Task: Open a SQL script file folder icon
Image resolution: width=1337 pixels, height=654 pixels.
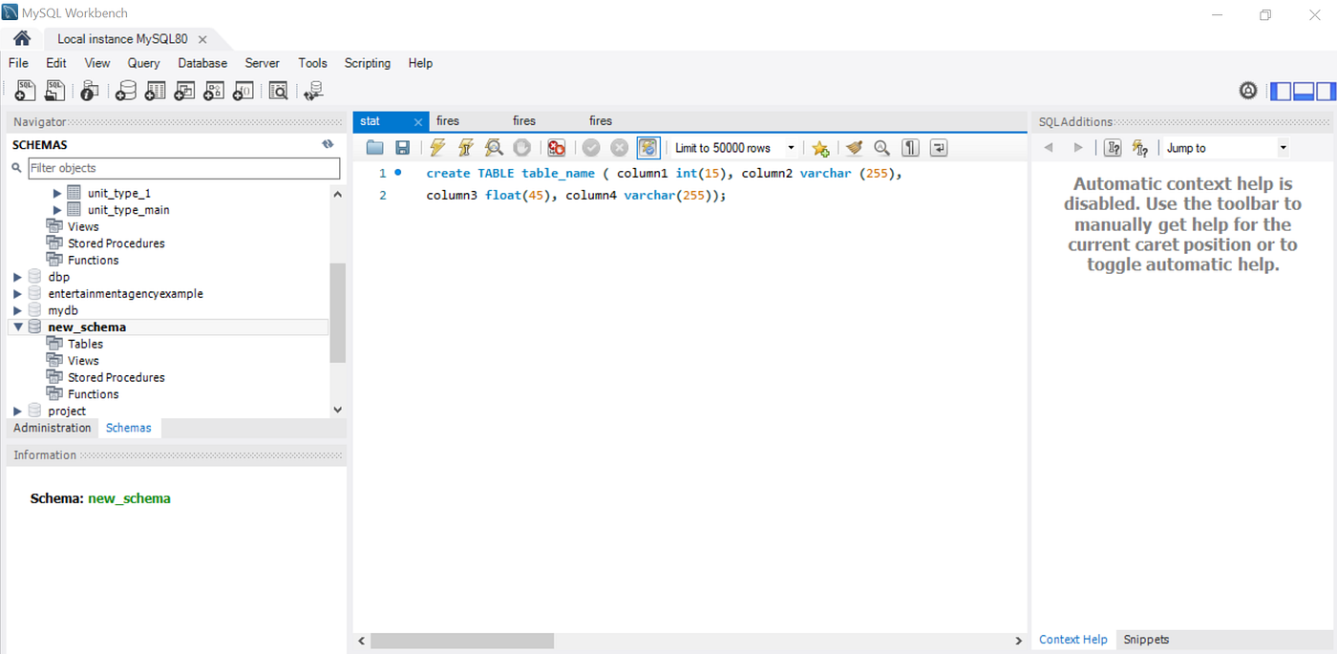Action: coord(374,148)
